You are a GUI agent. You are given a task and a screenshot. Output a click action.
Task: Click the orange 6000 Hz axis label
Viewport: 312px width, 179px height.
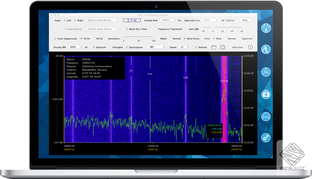pyautogui.click(x=153, y=149)
